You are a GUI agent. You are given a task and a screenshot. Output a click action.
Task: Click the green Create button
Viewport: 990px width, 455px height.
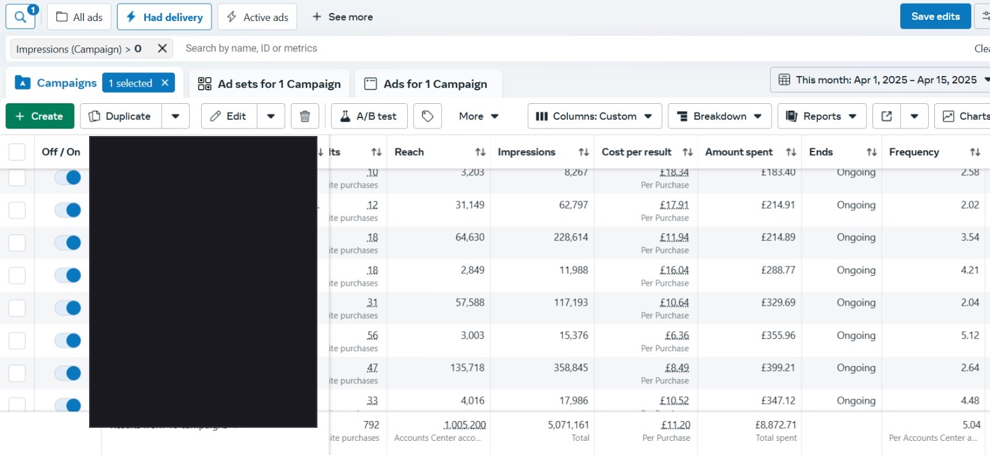click(x=40, y=116)
